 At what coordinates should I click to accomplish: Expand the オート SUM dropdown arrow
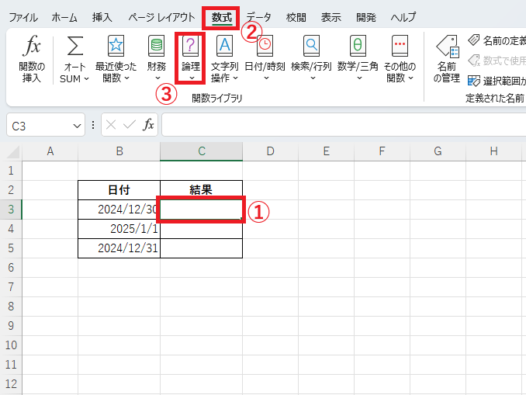coord(87,79)
